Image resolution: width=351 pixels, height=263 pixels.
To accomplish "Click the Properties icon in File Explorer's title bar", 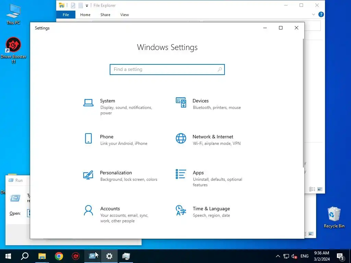I will coord(73,5).
